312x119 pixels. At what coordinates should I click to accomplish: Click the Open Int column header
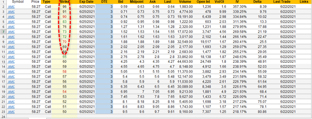pyautogui.click(x=203, y=2)
